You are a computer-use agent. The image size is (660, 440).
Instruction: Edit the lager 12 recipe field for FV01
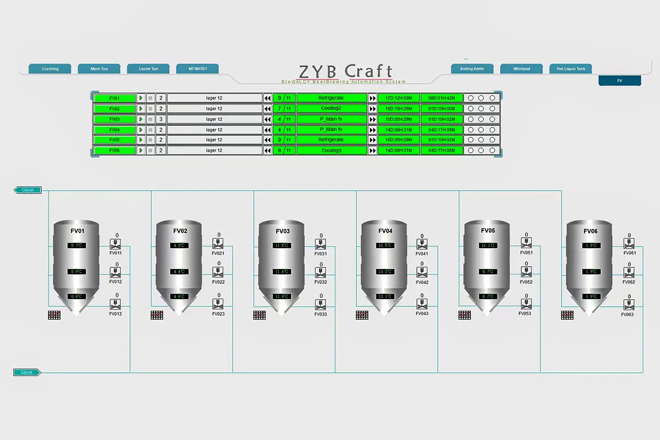coord(215,98)
